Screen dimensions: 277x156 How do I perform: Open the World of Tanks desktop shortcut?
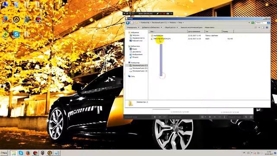point(27,19)
